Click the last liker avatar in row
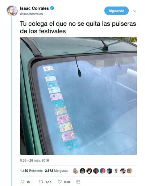 tap(130, 171)
